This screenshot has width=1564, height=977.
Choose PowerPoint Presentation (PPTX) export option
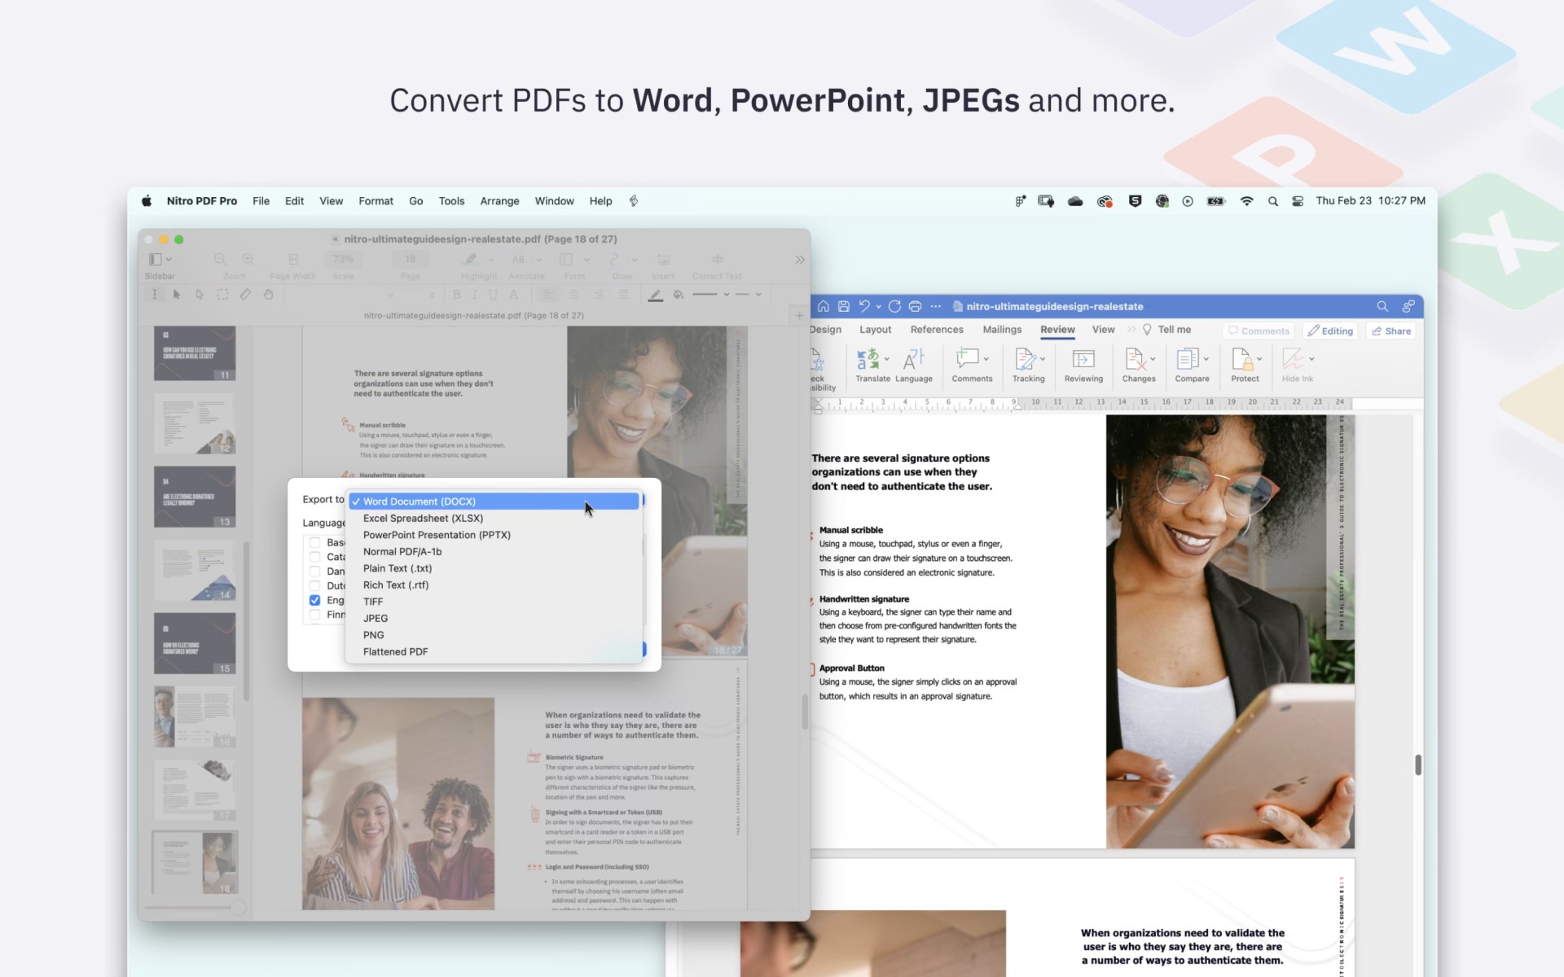click(437, 535)
